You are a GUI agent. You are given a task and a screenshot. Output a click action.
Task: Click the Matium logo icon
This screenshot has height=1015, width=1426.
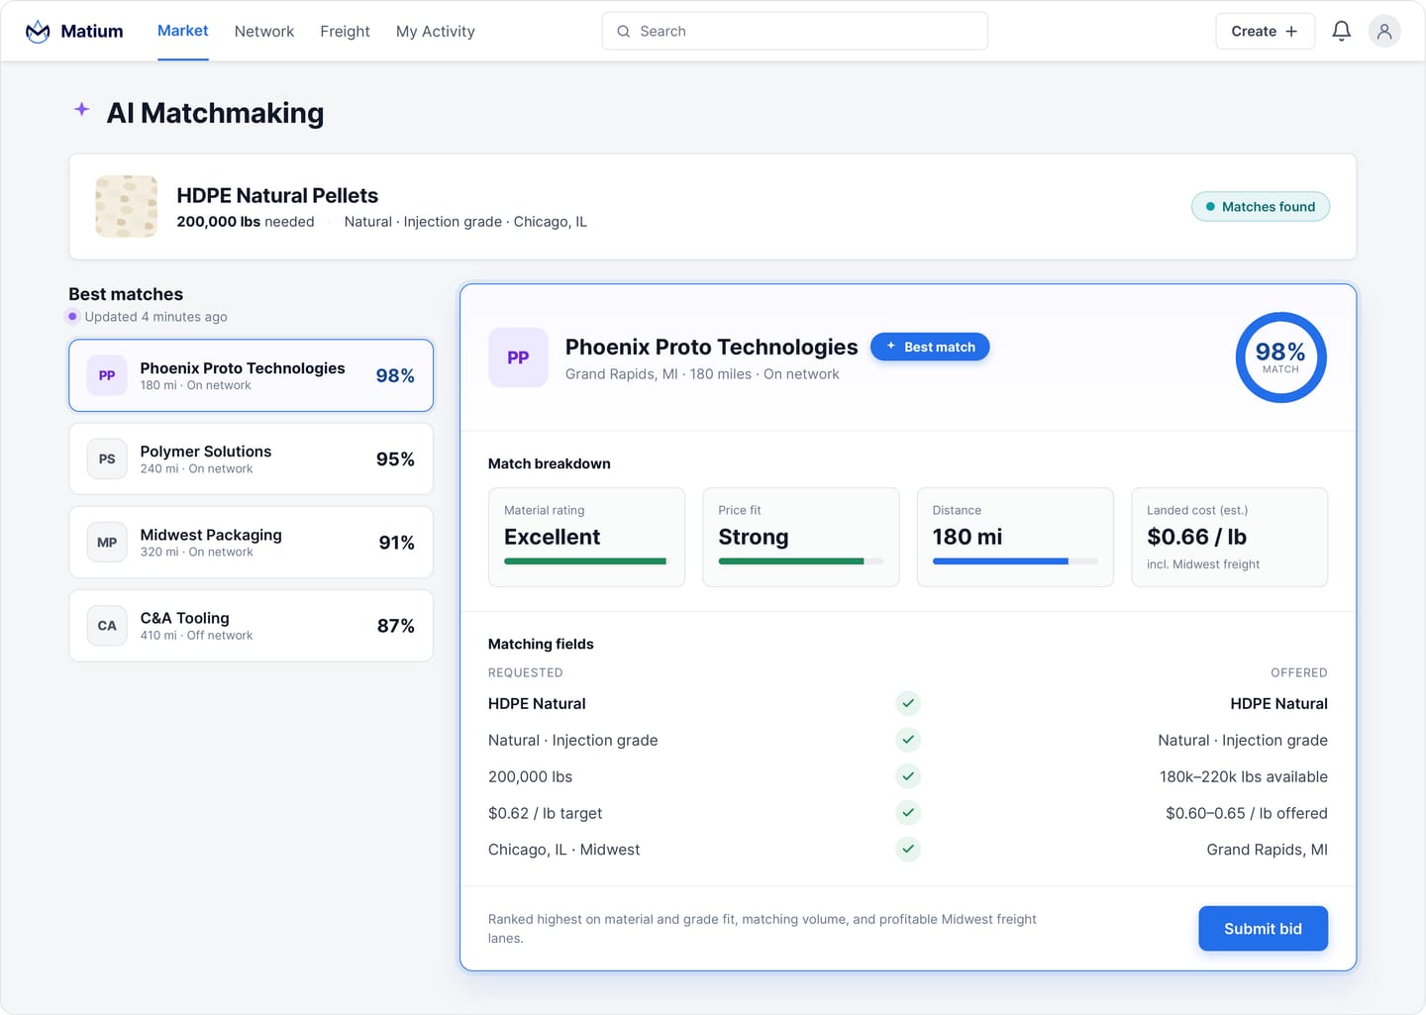click(x=38, y=32)
